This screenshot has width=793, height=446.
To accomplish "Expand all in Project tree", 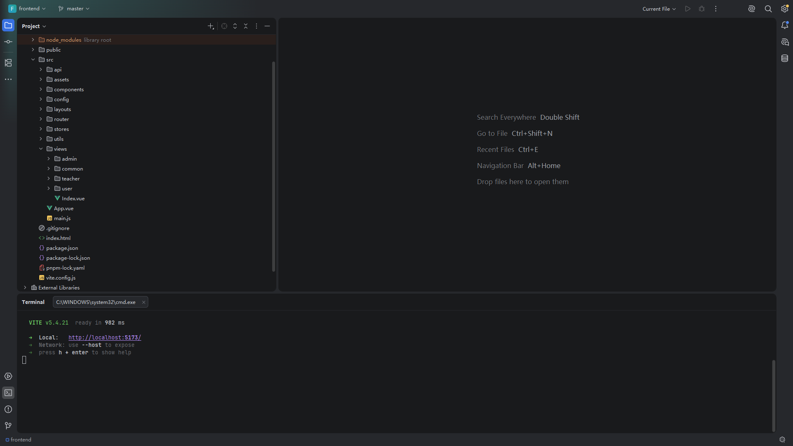I will [x=235, y=26].
